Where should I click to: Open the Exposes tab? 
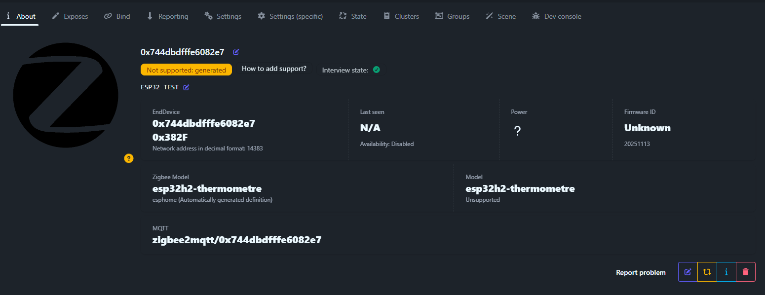[x=70, y=16]
